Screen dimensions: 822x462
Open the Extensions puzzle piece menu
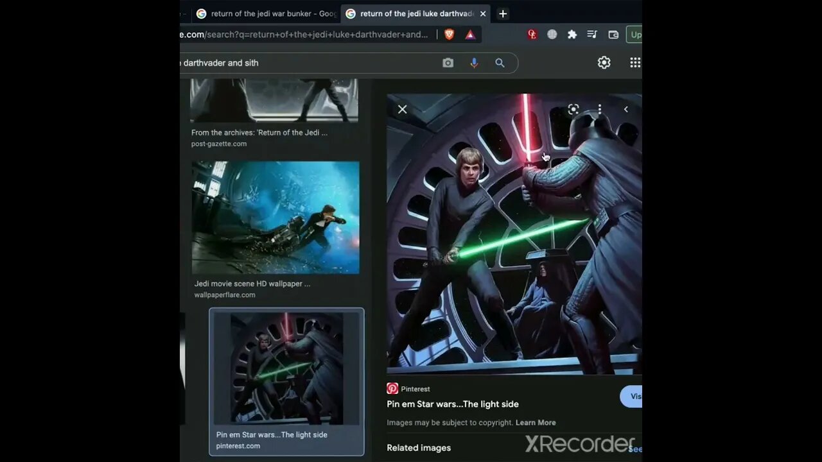[572, 35]
